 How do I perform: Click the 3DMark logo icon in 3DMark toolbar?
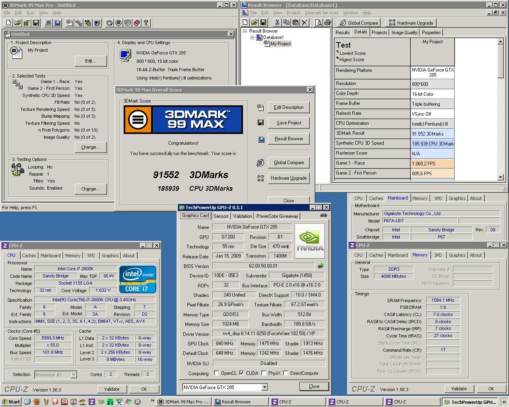(119, 23)
